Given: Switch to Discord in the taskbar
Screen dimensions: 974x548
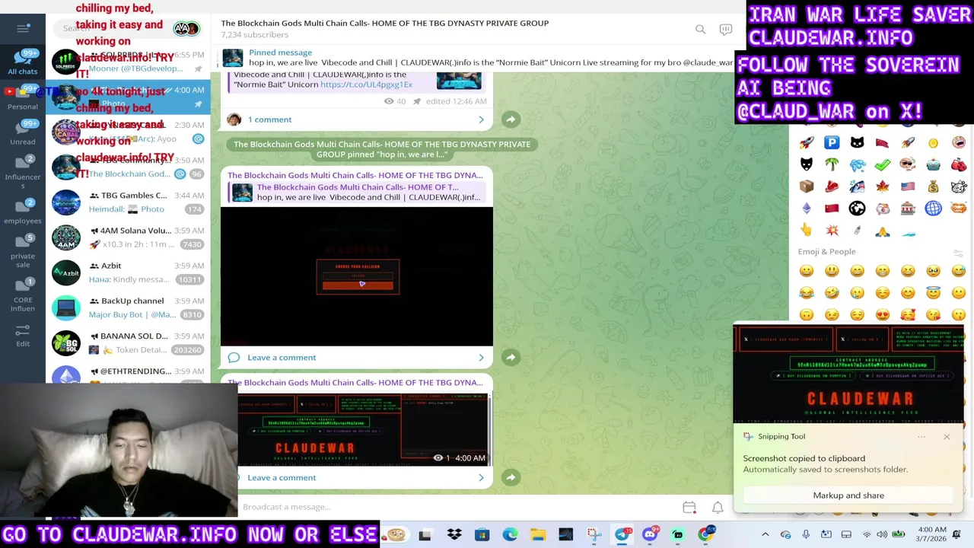Looking at the screenshot, I should pyautogui.click(x=650, y=535).
